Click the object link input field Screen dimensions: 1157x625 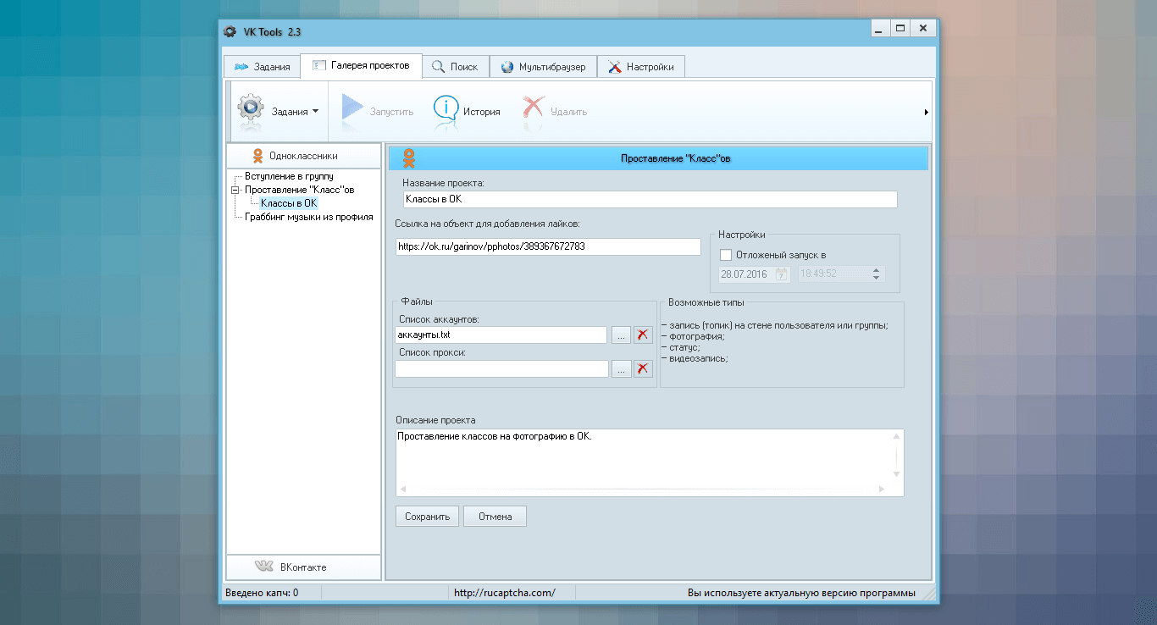[548, 246]
